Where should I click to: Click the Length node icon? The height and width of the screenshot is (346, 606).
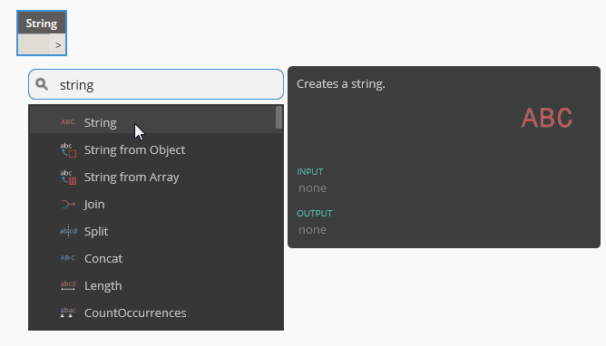pos(68,285)
